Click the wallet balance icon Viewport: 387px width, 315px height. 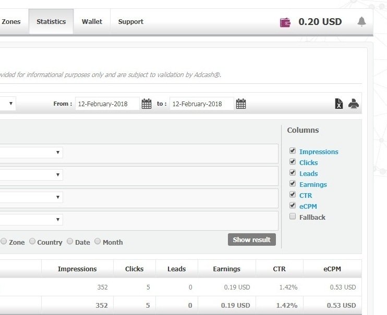285,22
